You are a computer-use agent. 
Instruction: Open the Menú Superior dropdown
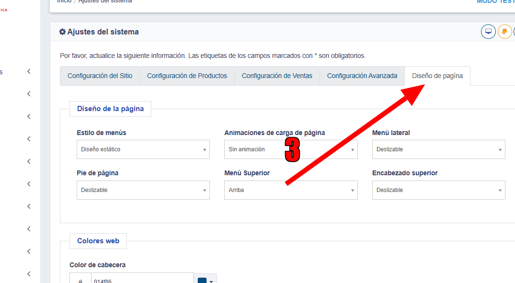(290, 190)
